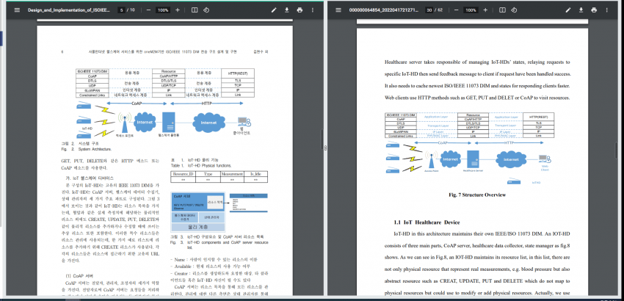The image size is (624, 301).
Task: Download the left PDF document
Action: point(286,10)
